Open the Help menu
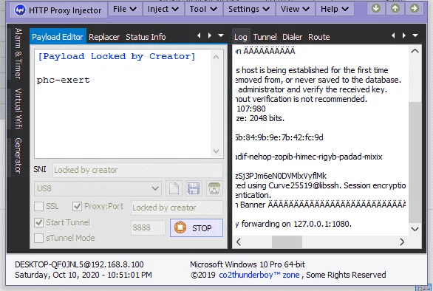Screen dimensions: 433x291 [335, 9]
